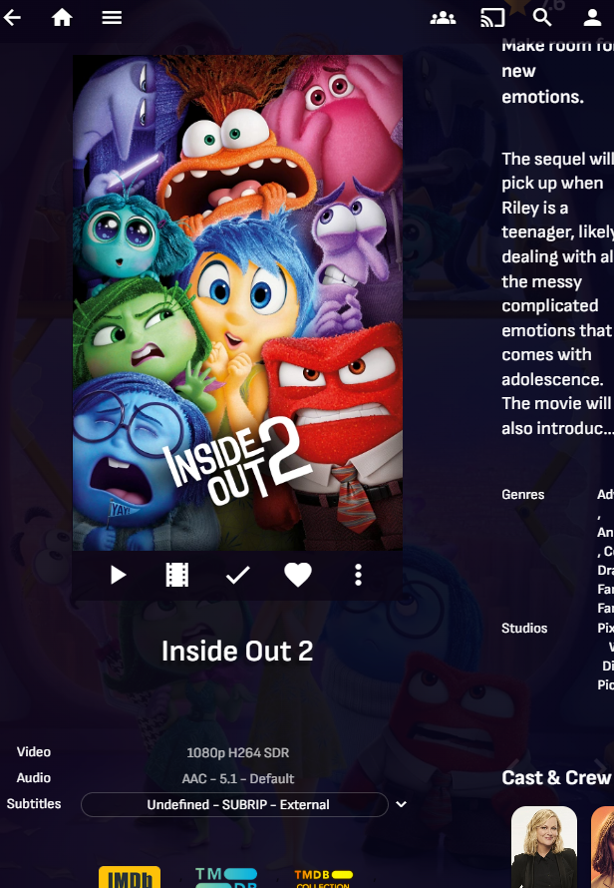Image resolution: width=614 pixels, height=888 pixels.
Task: Open SyncPlay group icon
Action: pyautogui.click(x=443, y=18)
